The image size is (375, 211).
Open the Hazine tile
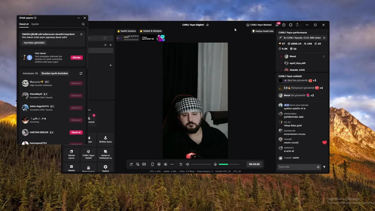[71, 168]
